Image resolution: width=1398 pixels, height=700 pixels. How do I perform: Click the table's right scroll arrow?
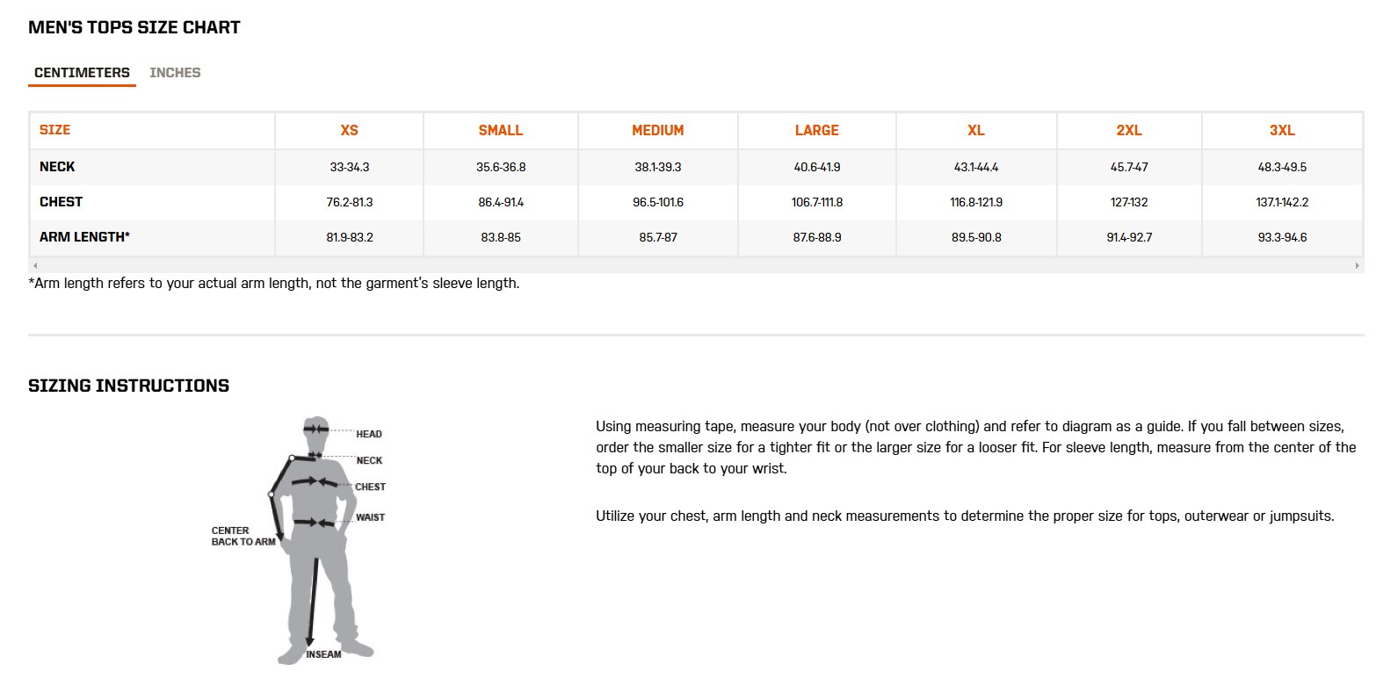click(x=1357, y=265)
